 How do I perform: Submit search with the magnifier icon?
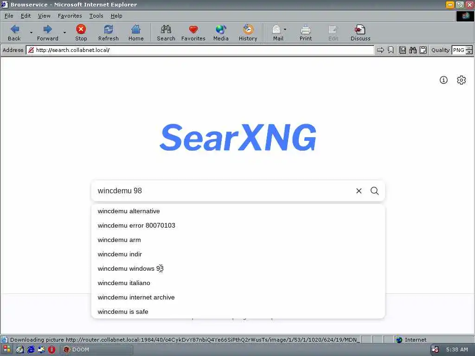[x=375, y=191]
